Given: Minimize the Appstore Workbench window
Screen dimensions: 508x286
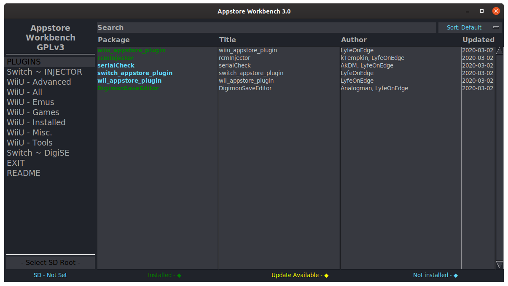Looking at the screenshot, I should pos(468,11).
